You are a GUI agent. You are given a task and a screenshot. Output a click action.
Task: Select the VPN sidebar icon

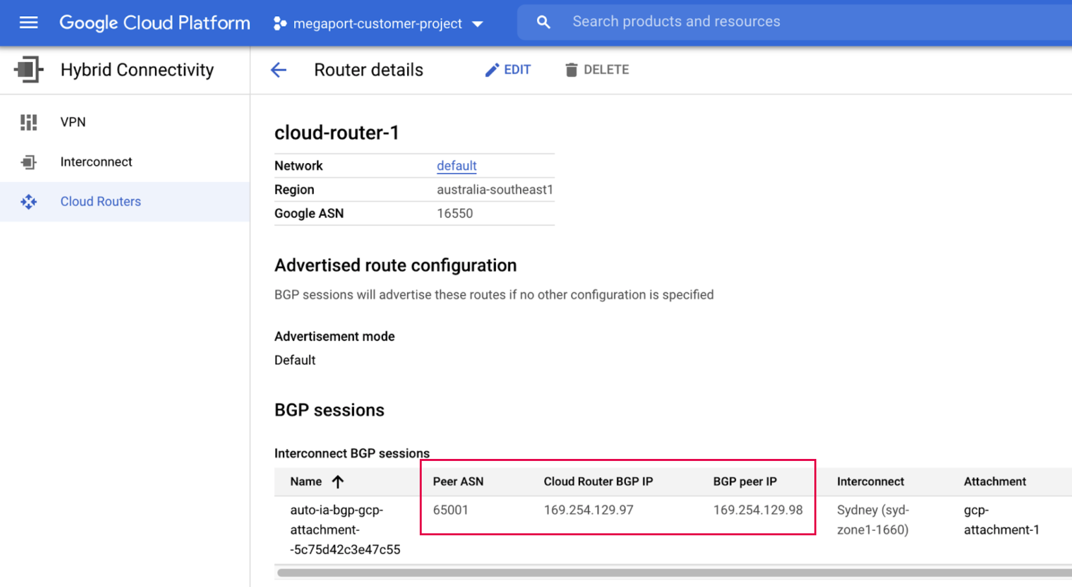[x=28, y=122]
